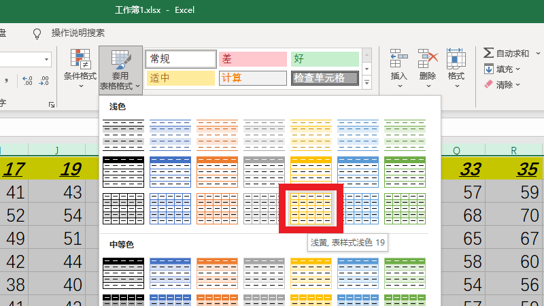Viewport: 544px width, 306px height.
Task: Click the increase decimal places icon
Action: (x=28, y=81)
